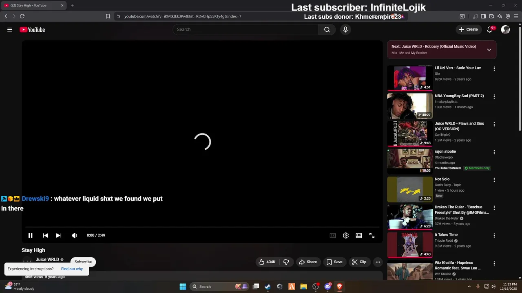Like the video with 434K likes
Image resolution: width=522 pixels, height=293 pixels.
(x=267, y=262)
